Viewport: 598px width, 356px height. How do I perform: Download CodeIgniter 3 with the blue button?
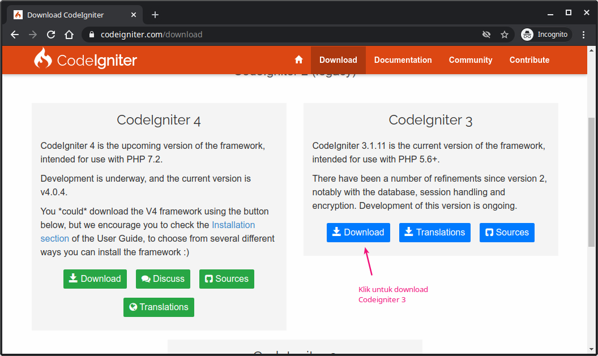coord(358,232)
